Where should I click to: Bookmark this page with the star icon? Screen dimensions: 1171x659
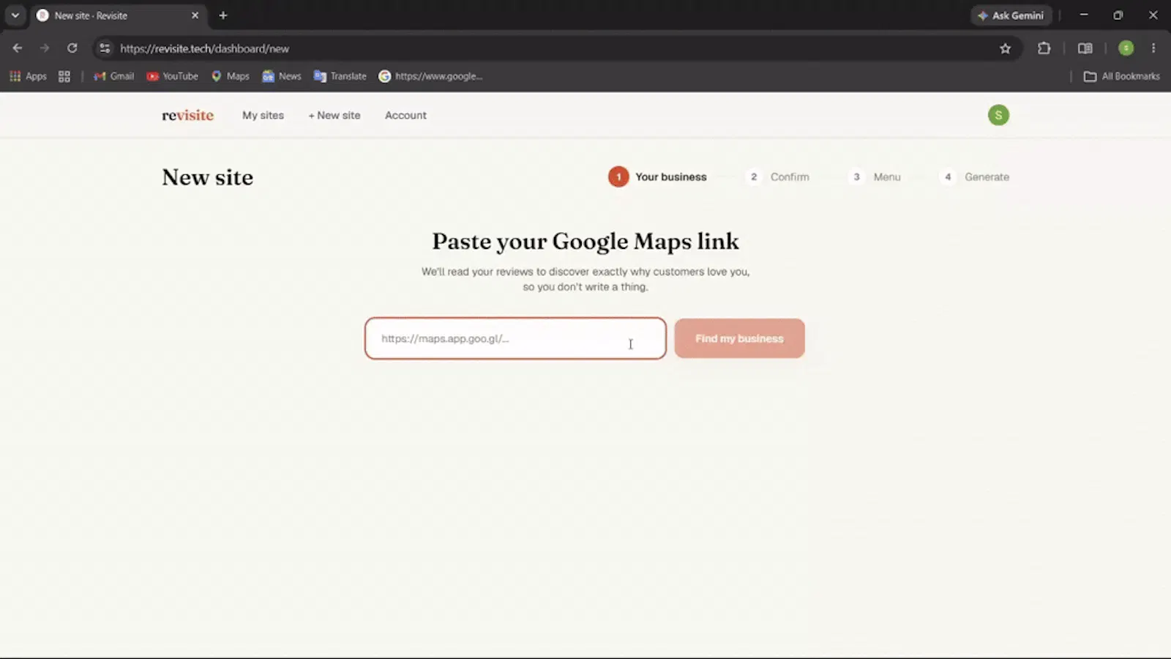tap(1005, 48)
